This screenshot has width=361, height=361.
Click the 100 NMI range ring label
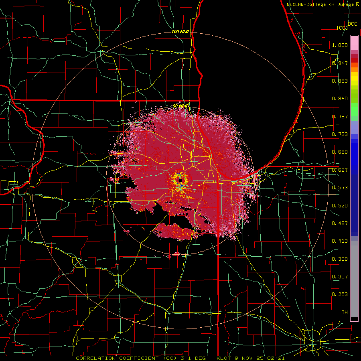[x=180, y=32]
